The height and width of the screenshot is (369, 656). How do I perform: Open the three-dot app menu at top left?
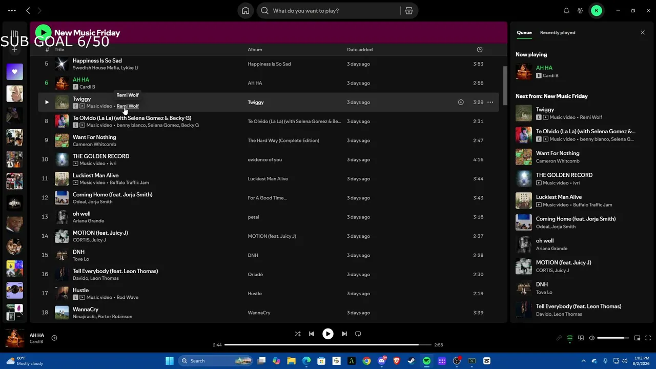coord(12,11)
